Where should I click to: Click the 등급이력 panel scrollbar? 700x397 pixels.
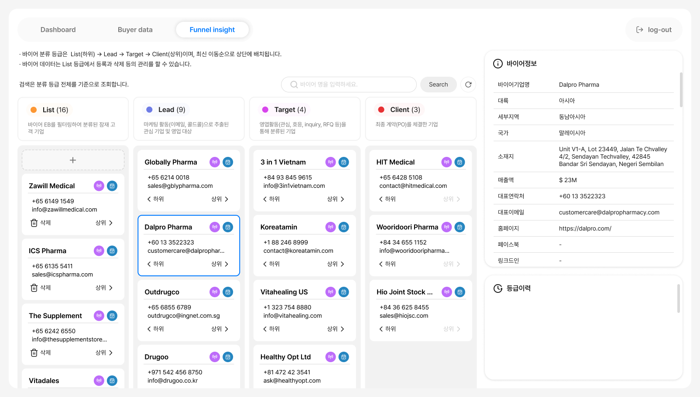tap(679, 299)
